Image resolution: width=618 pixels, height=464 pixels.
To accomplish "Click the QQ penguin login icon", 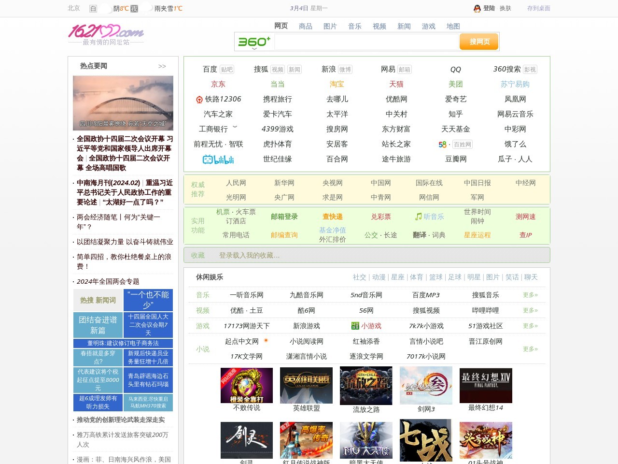I will pos(477,8).
